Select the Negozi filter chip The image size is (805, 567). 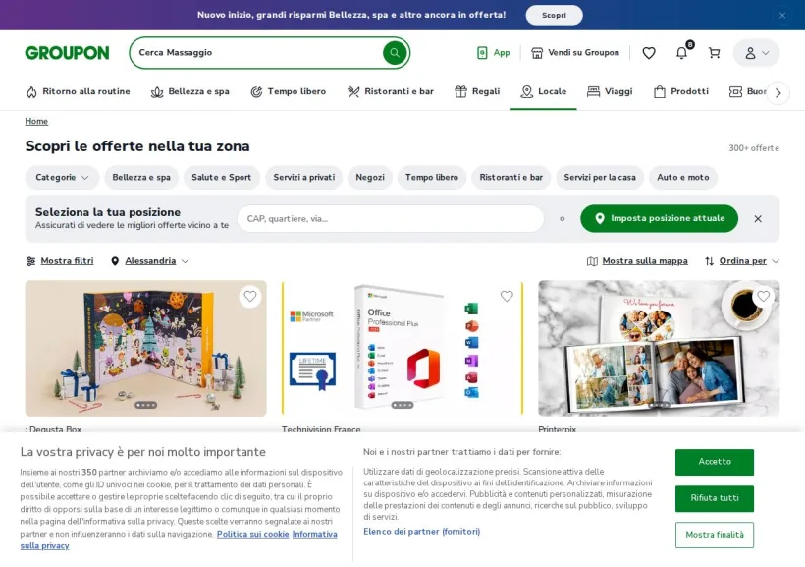point(370,177)
